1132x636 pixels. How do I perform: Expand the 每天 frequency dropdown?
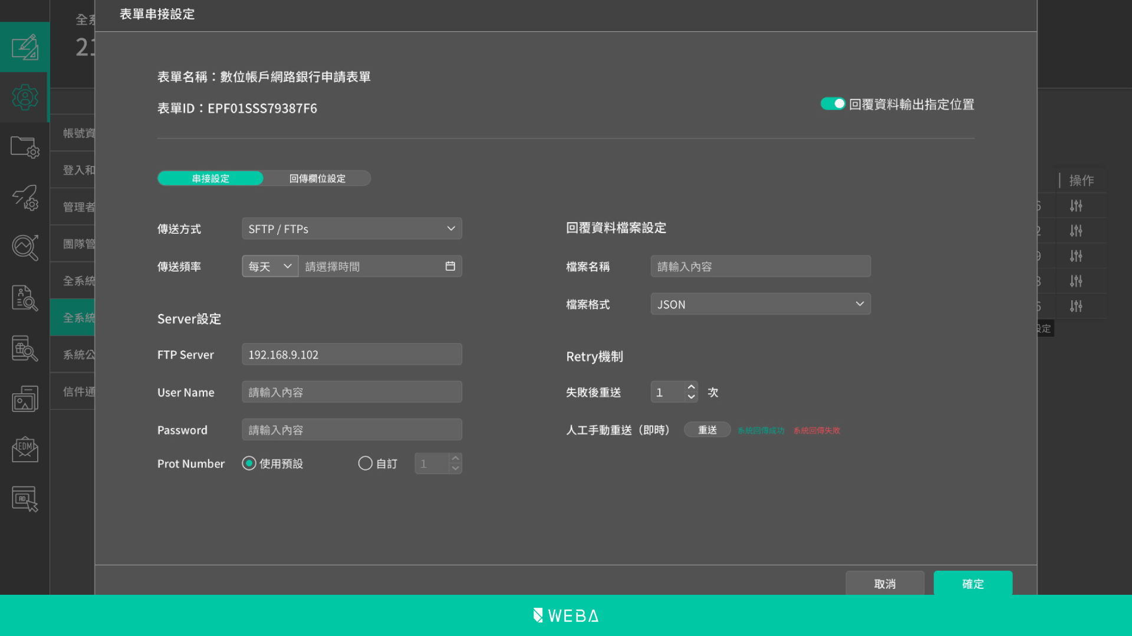(x=270, y=266)
